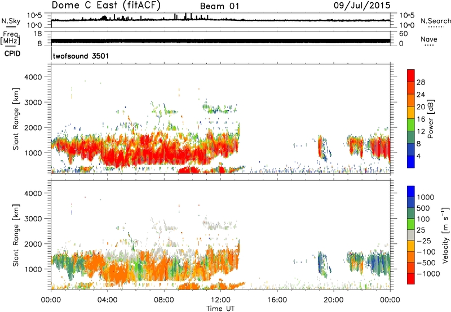Click the blue bottom of the Power colorbar
Image resolution: width=451 pixels, height=312 pixels.
(411, 162)
